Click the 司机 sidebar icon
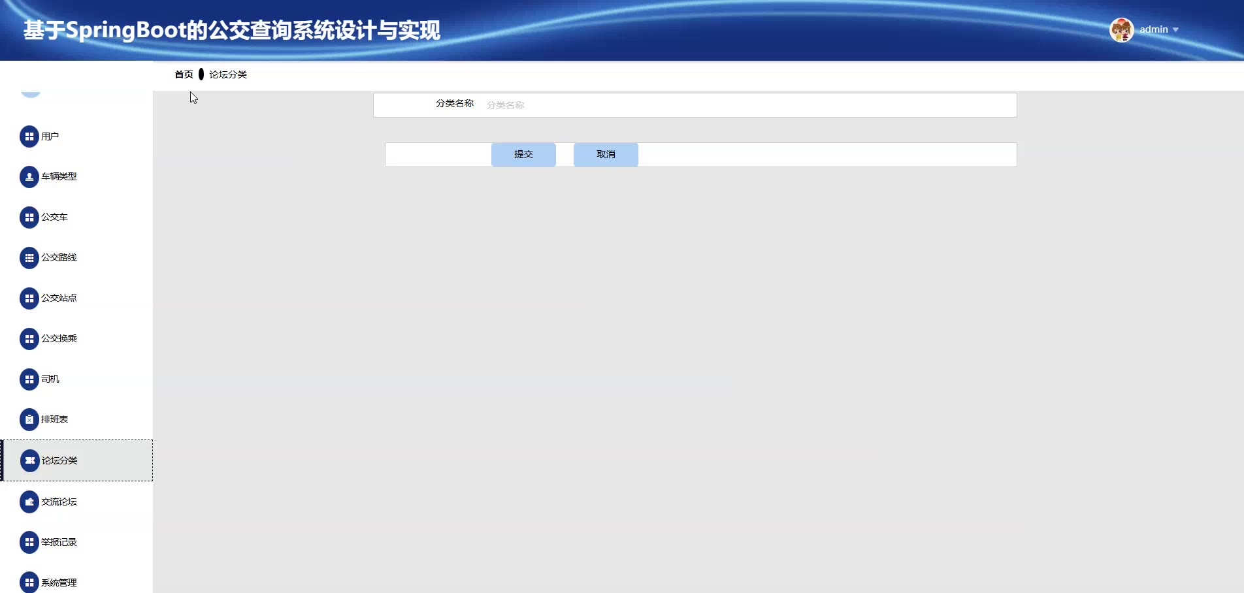 click(29, 379)
